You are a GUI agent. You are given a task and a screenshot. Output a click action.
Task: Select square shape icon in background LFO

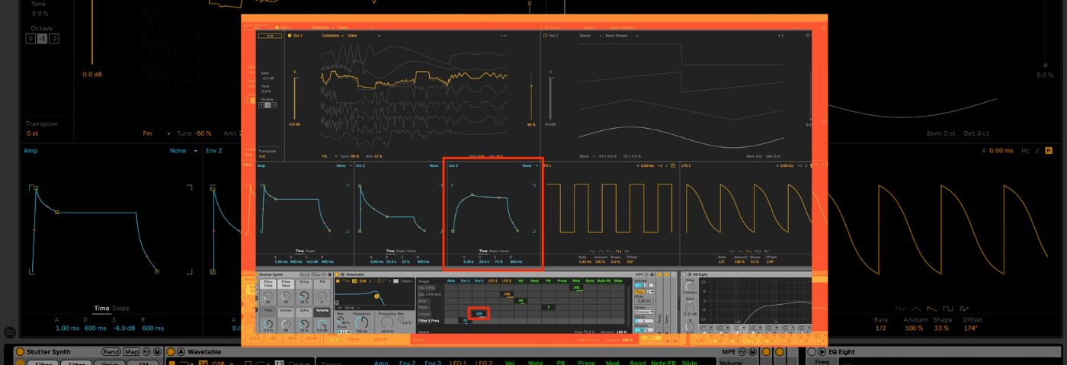[x=948, y=309]
